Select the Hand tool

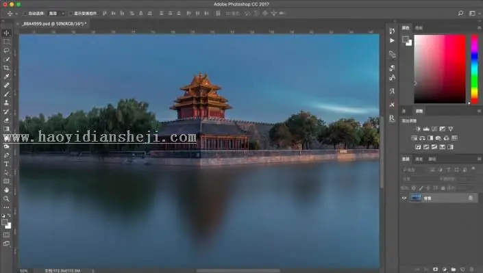[6, 190]
